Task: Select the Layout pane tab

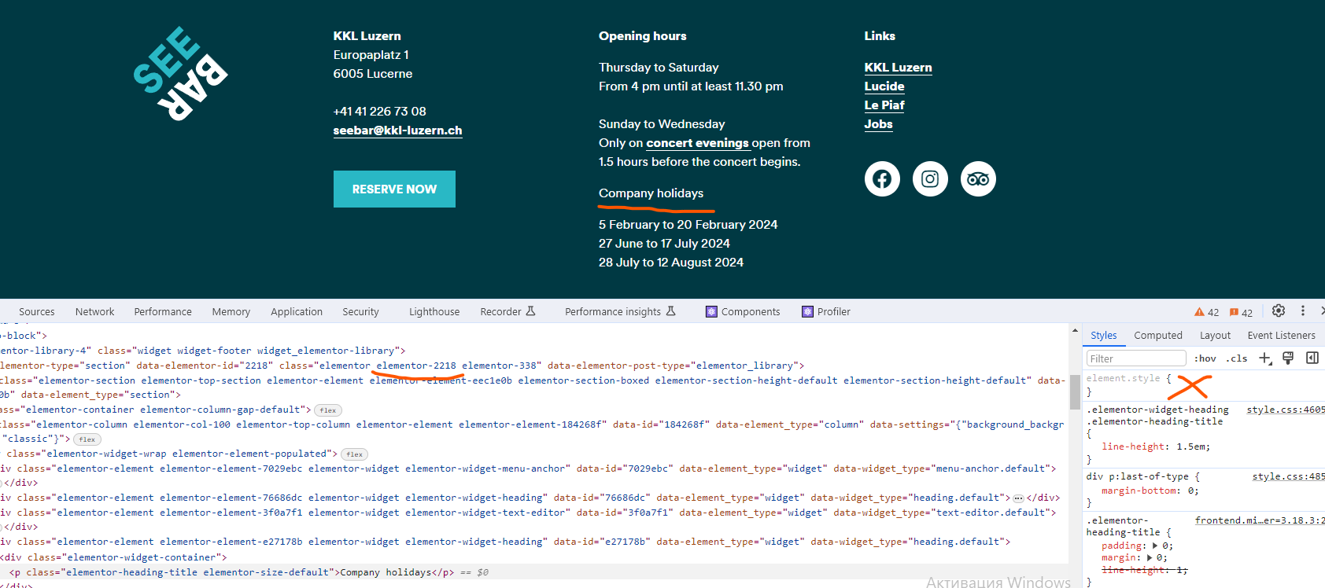Action: (1215, 335)
